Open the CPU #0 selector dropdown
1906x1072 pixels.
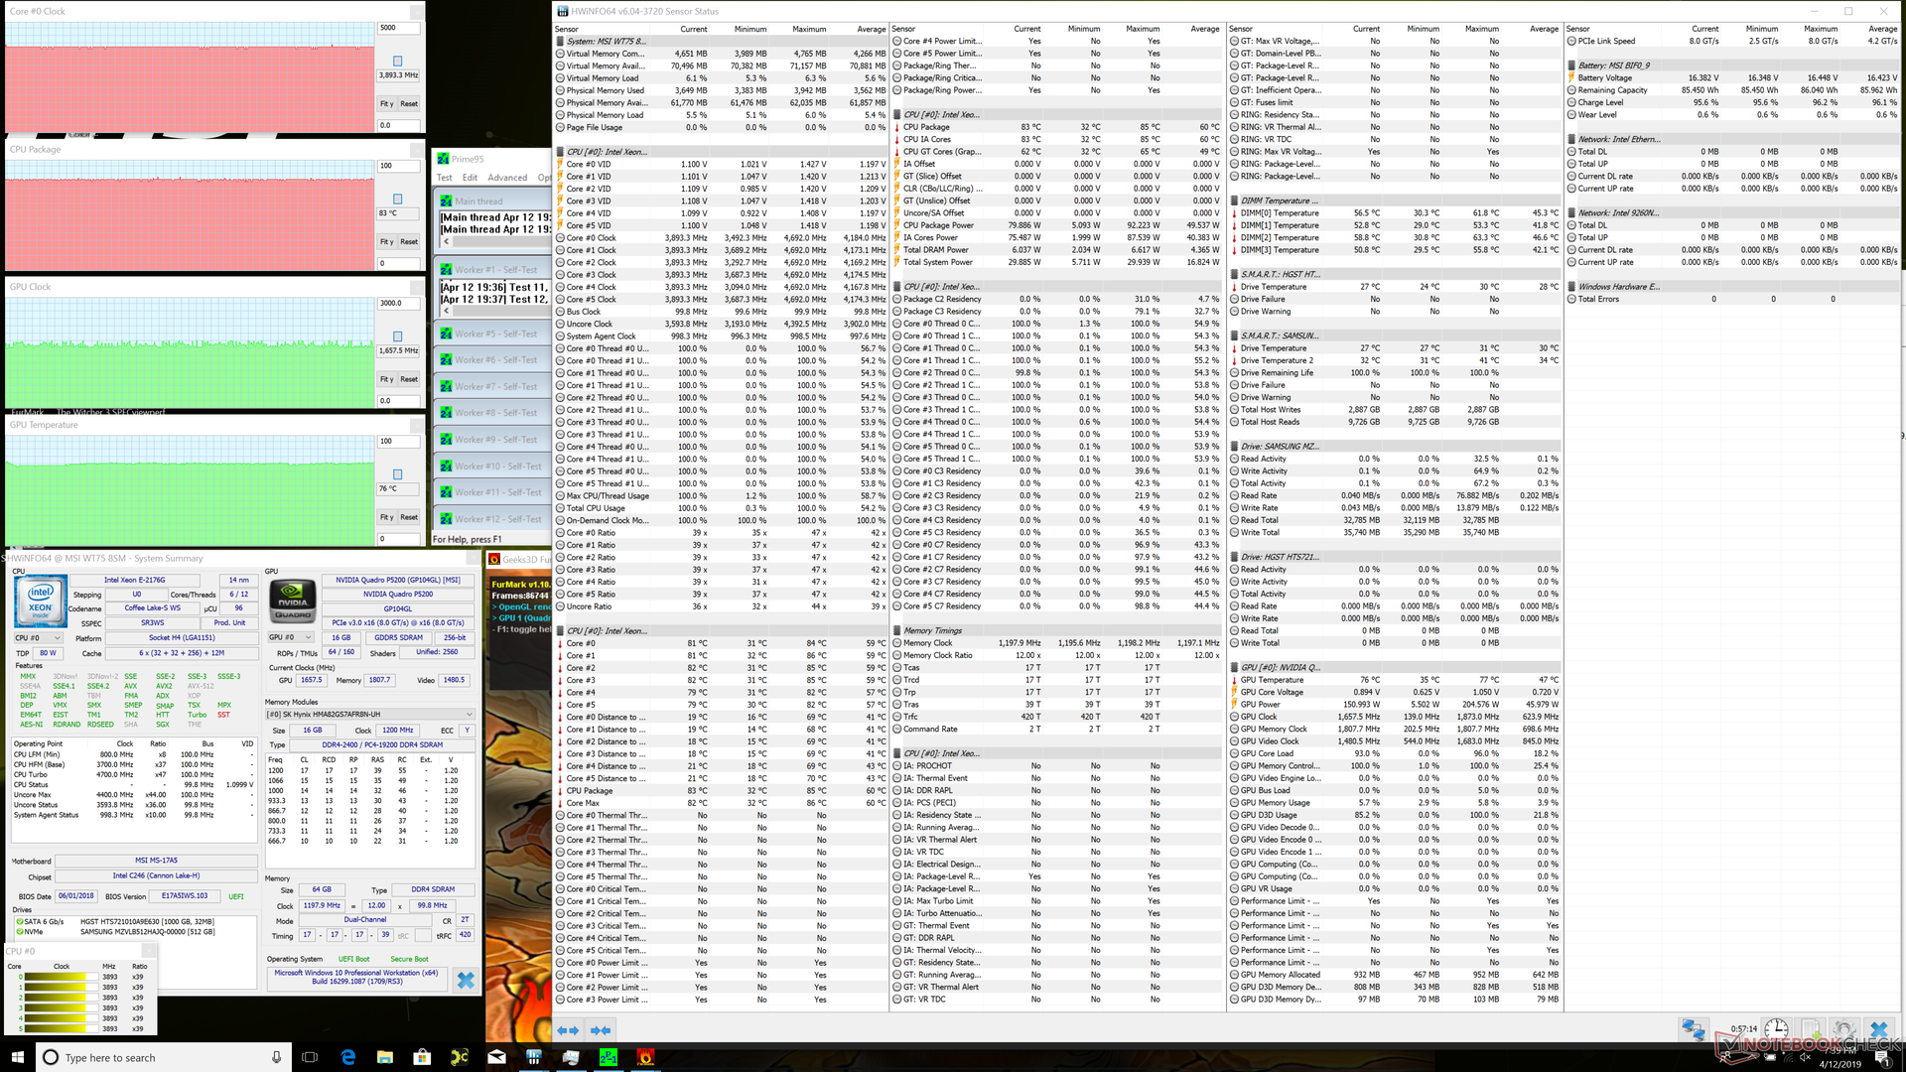click(x=38, y=637)
